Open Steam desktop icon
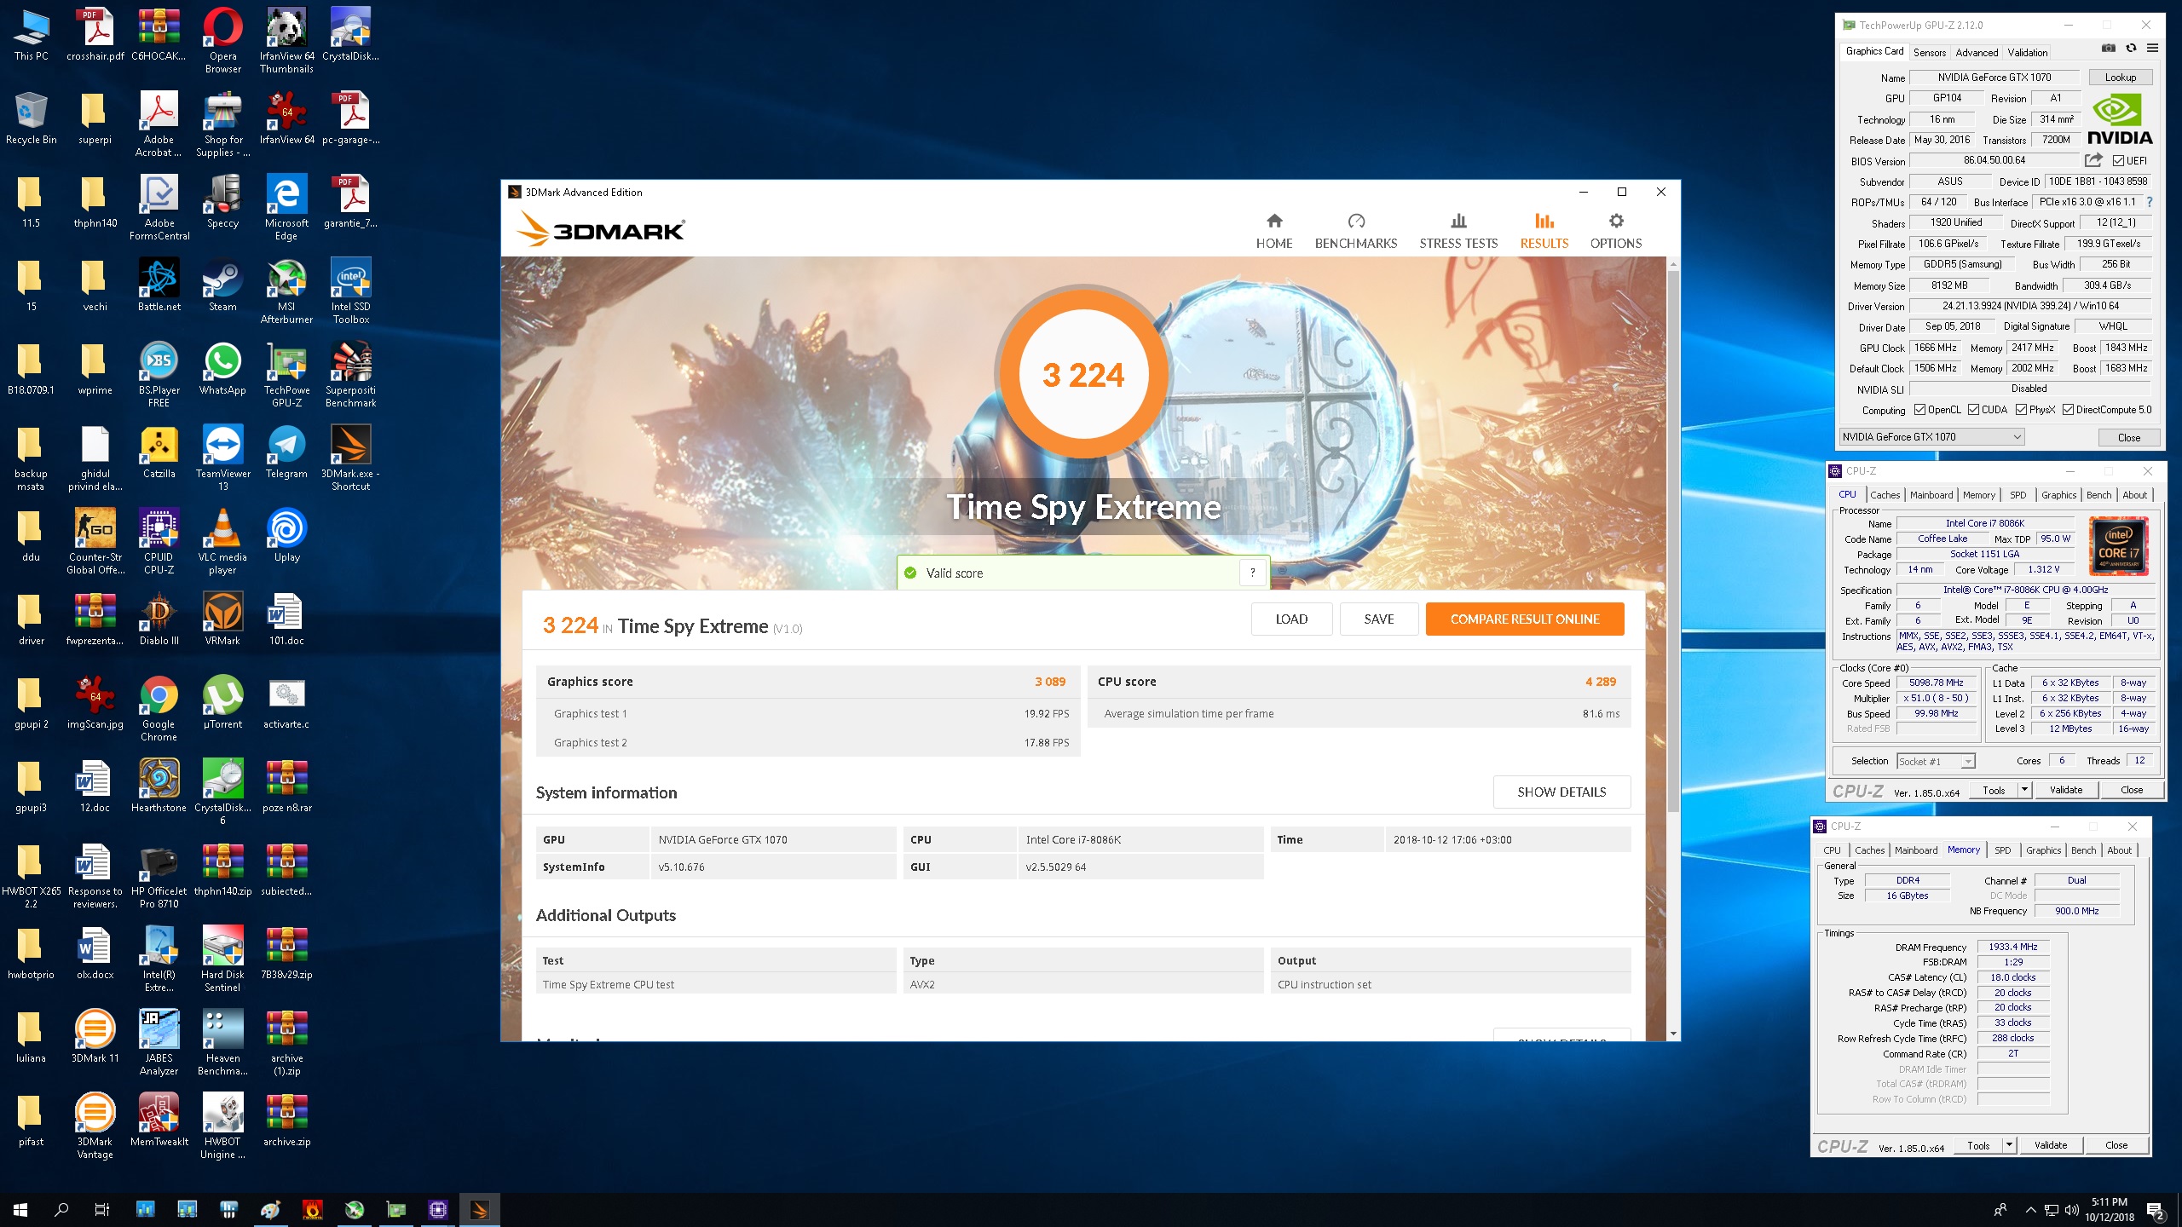 point(222,285)
